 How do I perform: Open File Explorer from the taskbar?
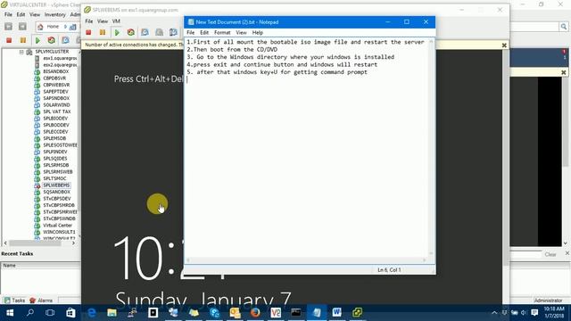click(x=112, y=313)
